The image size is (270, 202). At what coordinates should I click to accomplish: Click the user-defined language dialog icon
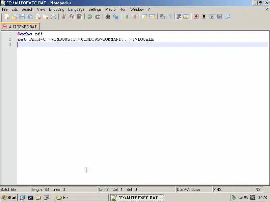(186, 16)
